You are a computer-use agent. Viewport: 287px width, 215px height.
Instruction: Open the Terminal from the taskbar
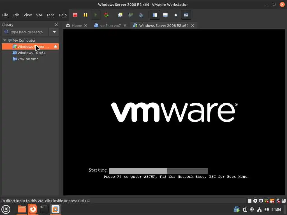[x=44, y=209]
